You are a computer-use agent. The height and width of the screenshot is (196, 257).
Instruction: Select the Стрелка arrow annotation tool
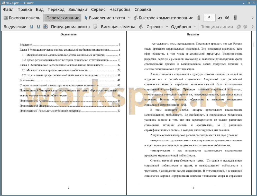pyautogui.click(x=154, y=27)
